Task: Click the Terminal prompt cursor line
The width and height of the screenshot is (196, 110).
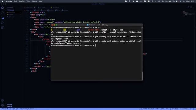Action: click(73, 46)
